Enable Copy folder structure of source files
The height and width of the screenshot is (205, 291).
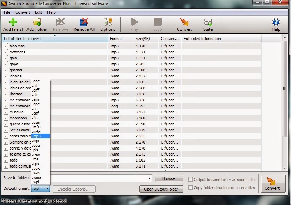point(190,188)
